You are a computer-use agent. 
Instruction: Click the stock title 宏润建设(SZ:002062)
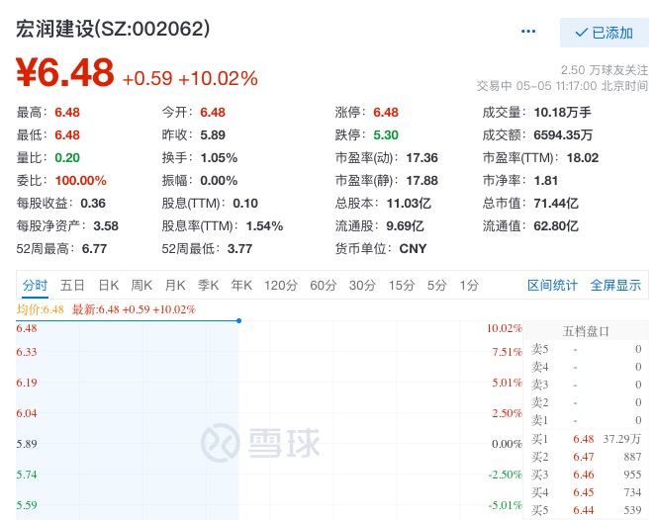click(113, 29)
